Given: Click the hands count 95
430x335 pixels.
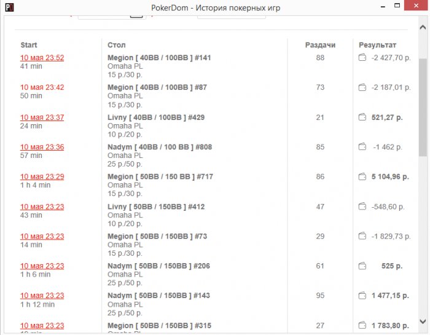Looking at the screenshot, I should click(x=320, y=296).
